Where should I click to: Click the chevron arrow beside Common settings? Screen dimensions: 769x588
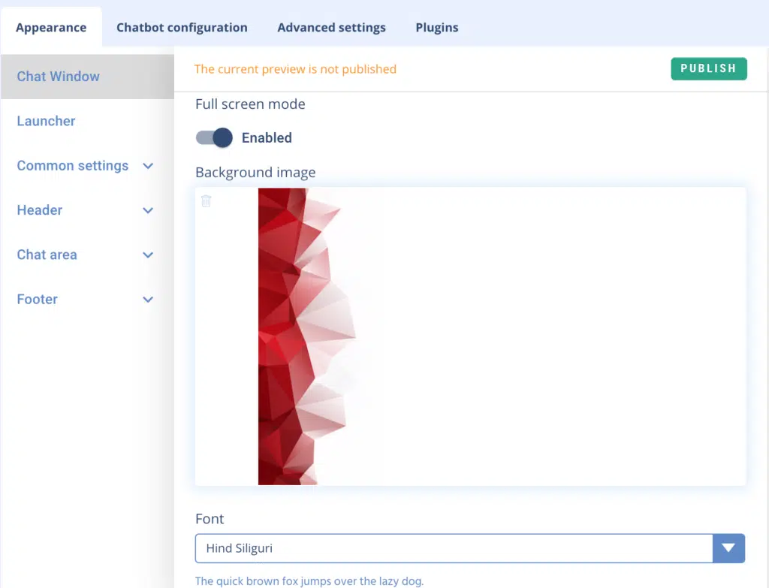[148, 166]
